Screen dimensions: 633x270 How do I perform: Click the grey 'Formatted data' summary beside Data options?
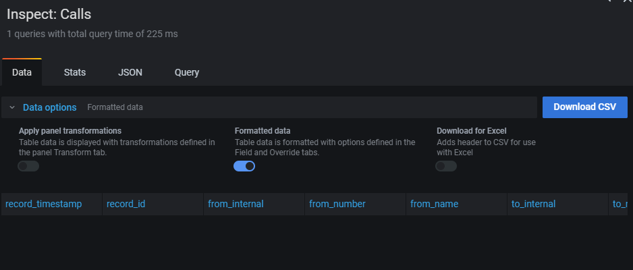(115, 107)
